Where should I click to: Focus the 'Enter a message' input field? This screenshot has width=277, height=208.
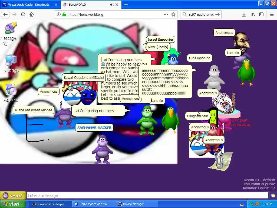pyautogui.click(x=148, y=196)
